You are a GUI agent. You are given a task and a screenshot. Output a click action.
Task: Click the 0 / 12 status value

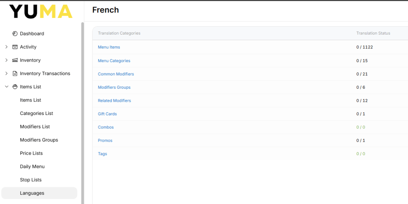pos(362,101)
